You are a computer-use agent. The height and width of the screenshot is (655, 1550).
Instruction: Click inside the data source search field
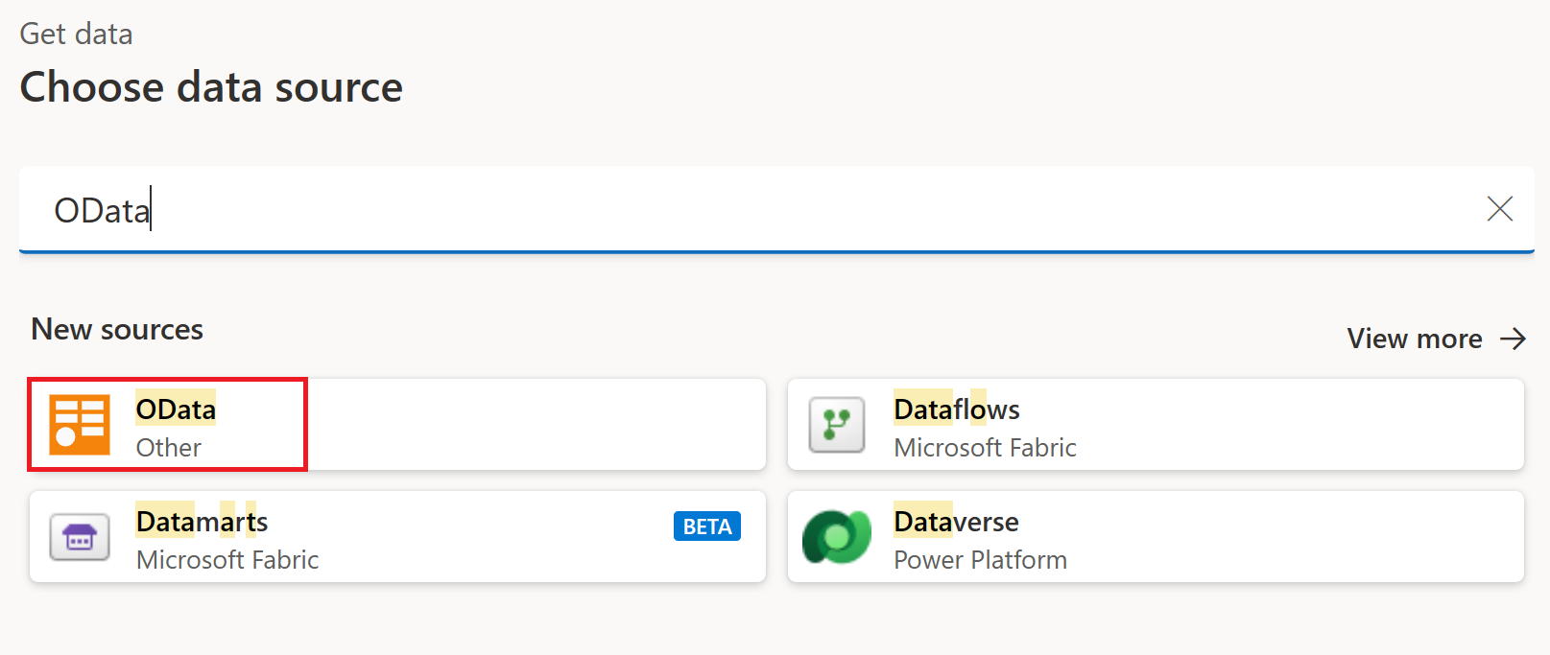(672, 209)
